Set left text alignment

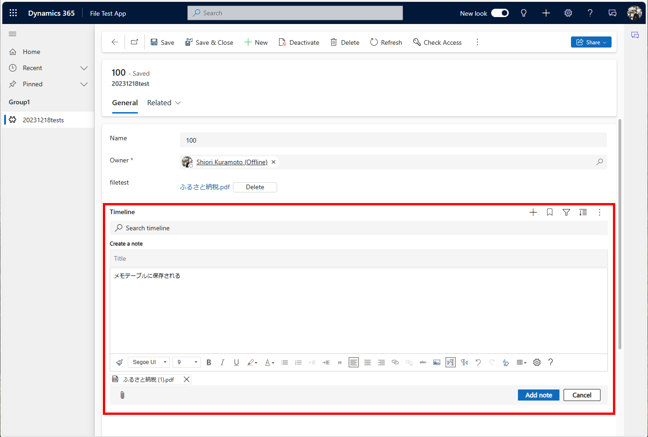(354, 362)
